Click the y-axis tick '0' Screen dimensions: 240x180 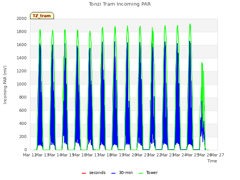tap(25, 150)
